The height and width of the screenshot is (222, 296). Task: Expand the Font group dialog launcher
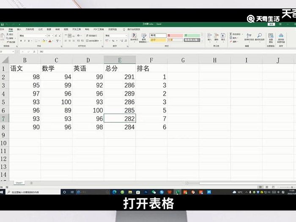[x=62, y=46]
